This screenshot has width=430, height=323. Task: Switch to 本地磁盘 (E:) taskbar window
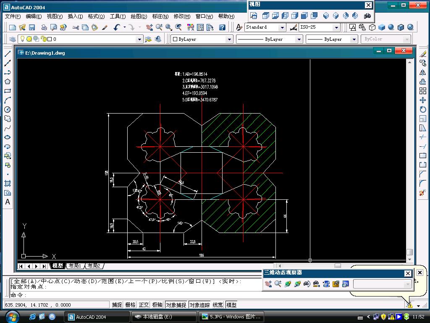(164, 317)
